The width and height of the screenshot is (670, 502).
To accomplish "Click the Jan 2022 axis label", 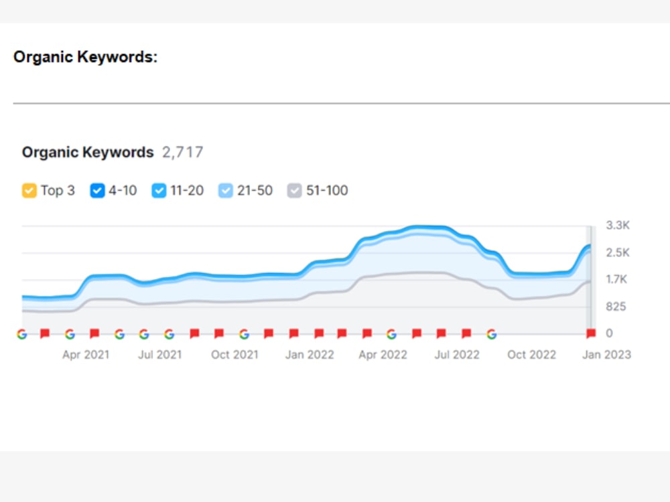I will click(310, 355).
